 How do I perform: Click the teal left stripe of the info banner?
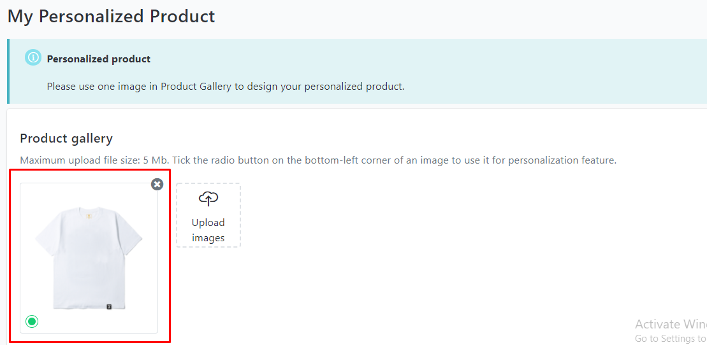click(8, 71)
